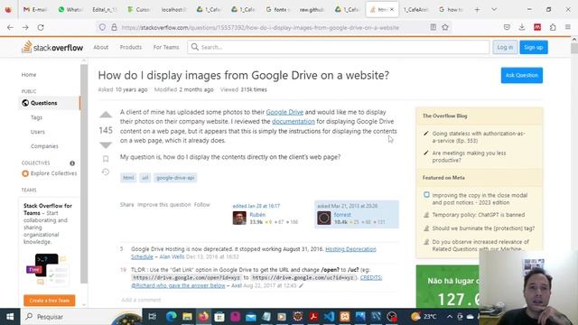Click the Collectives info icon
The height and width of the screenshot is (325, 578).
pos(72,162)
